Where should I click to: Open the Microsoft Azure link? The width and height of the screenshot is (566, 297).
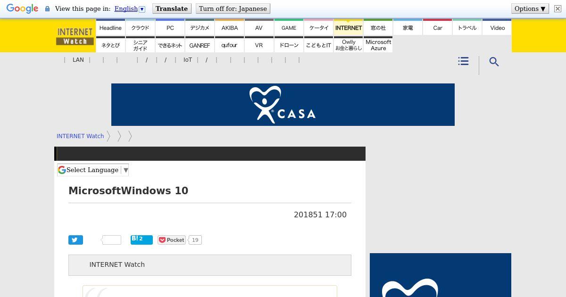[378, 45]
